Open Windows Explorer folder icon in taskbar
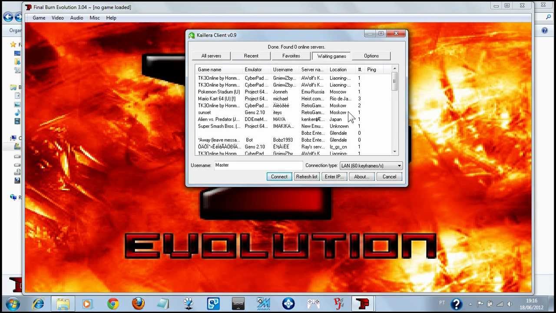This screenshot has height=313, width=556. [63, 303]
